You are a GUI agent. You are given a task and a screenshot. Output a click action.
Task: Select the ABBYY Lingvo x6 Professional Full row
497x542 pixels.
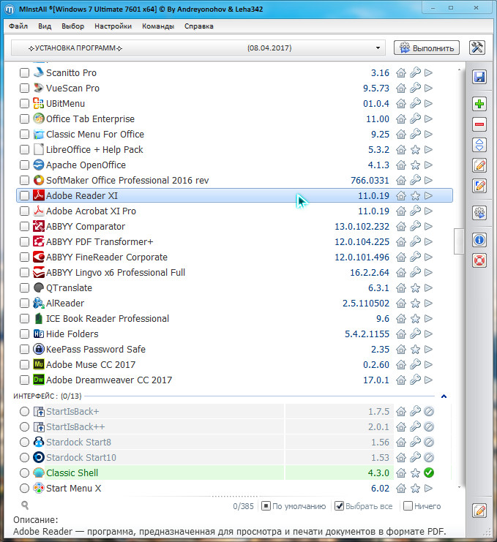[234, 272]
